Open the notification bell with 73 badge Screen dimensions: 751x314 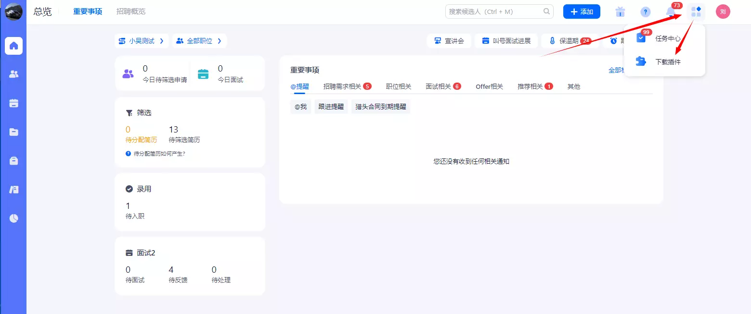coord(671,12)
